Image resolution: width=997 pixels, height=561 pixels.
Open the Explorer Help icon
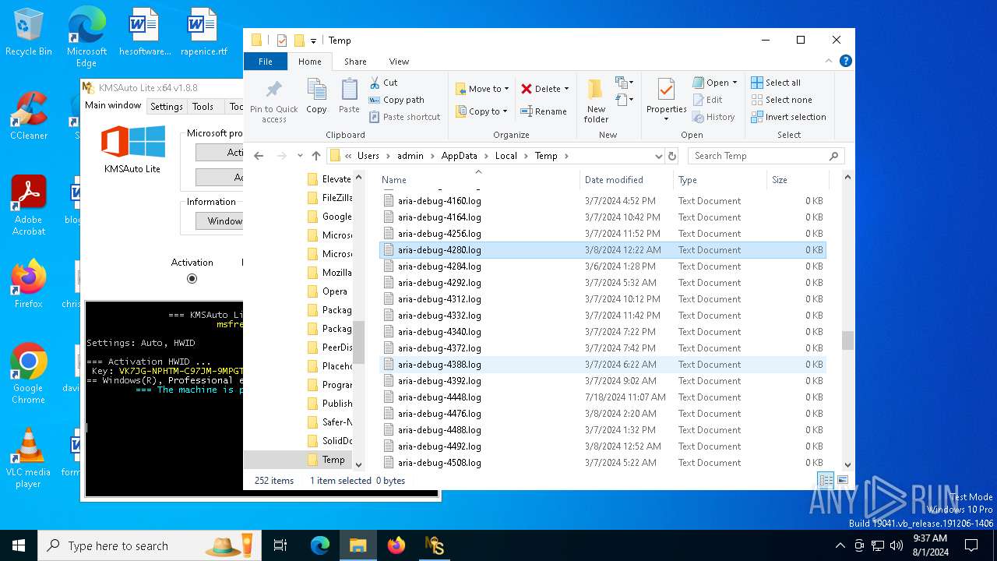click(x=845, y=61)
